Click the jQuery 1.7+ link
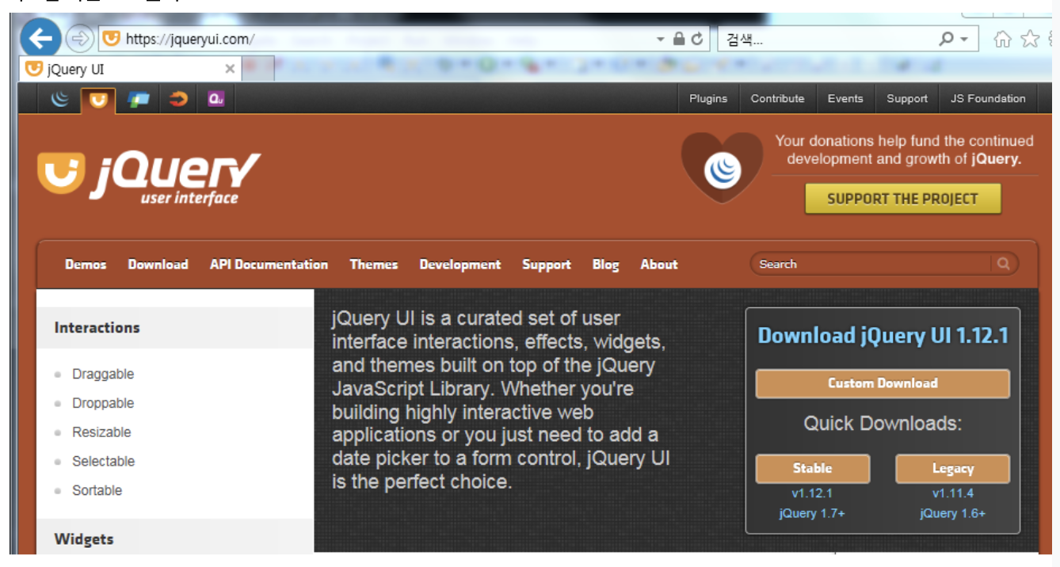1060x567 pixels. point(812,513)
